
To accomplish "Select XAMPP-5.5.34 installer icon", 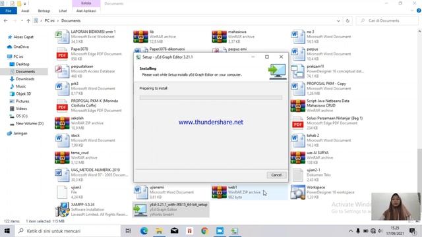I will click(62, 209).
